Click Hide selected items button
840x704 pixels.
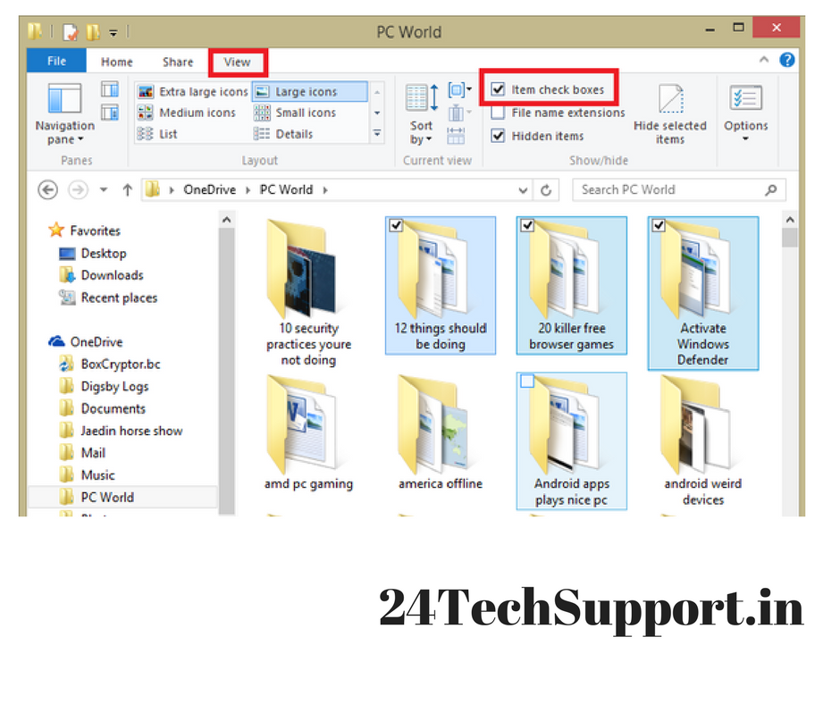(x=670, y=114)
